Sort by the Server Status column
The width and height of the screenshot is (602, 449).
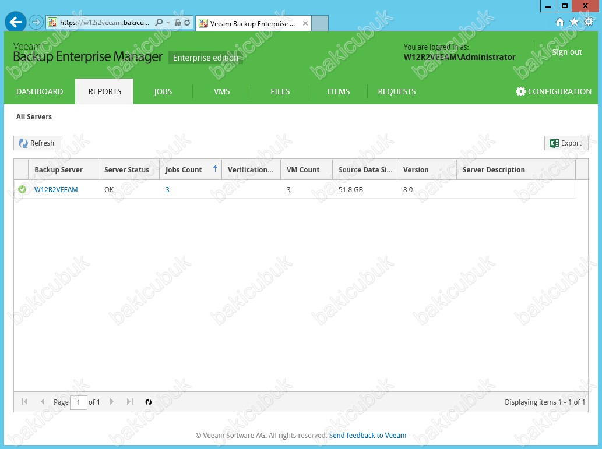(129, 169)
